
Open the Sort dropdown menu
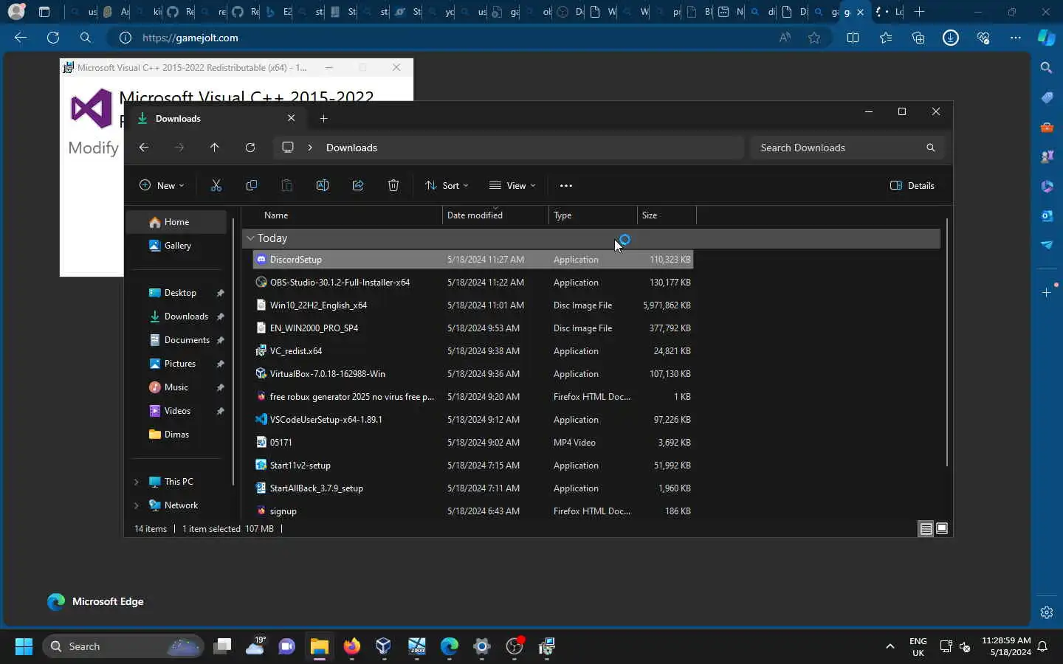tap(447, 186)
